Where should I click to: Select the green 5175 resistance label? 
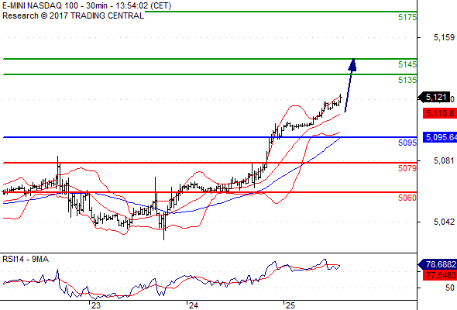point(407,17)
